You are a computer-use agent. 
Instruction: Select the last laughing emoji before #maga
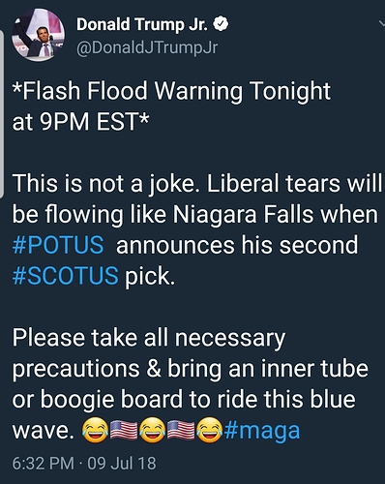(210, 430)
